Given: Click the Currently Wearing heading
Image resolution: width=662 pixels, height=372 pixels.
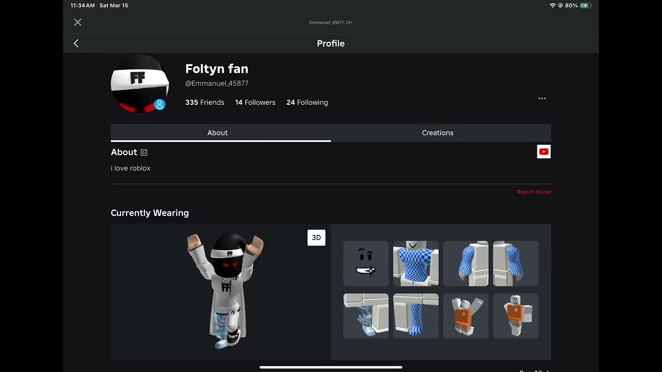Looking at the screenshot, I should click(149, 213).
